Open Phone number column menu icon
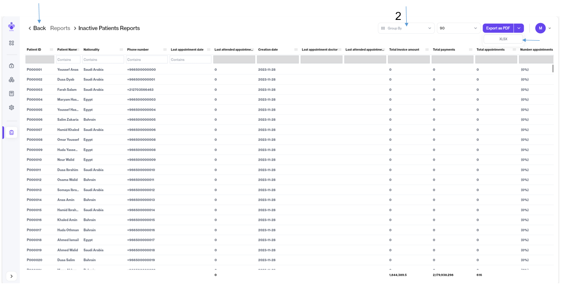The height and width of the screenshot is (289, 564). click(x=165, y=50)
